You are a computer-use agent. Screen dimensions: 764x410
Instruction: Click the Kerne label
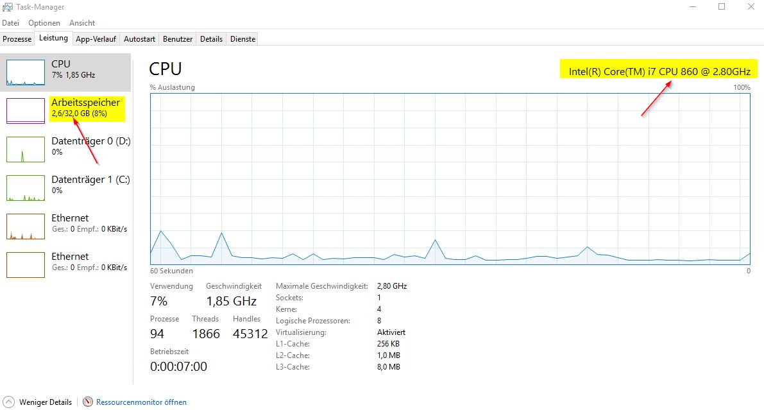tap(286, 309)
